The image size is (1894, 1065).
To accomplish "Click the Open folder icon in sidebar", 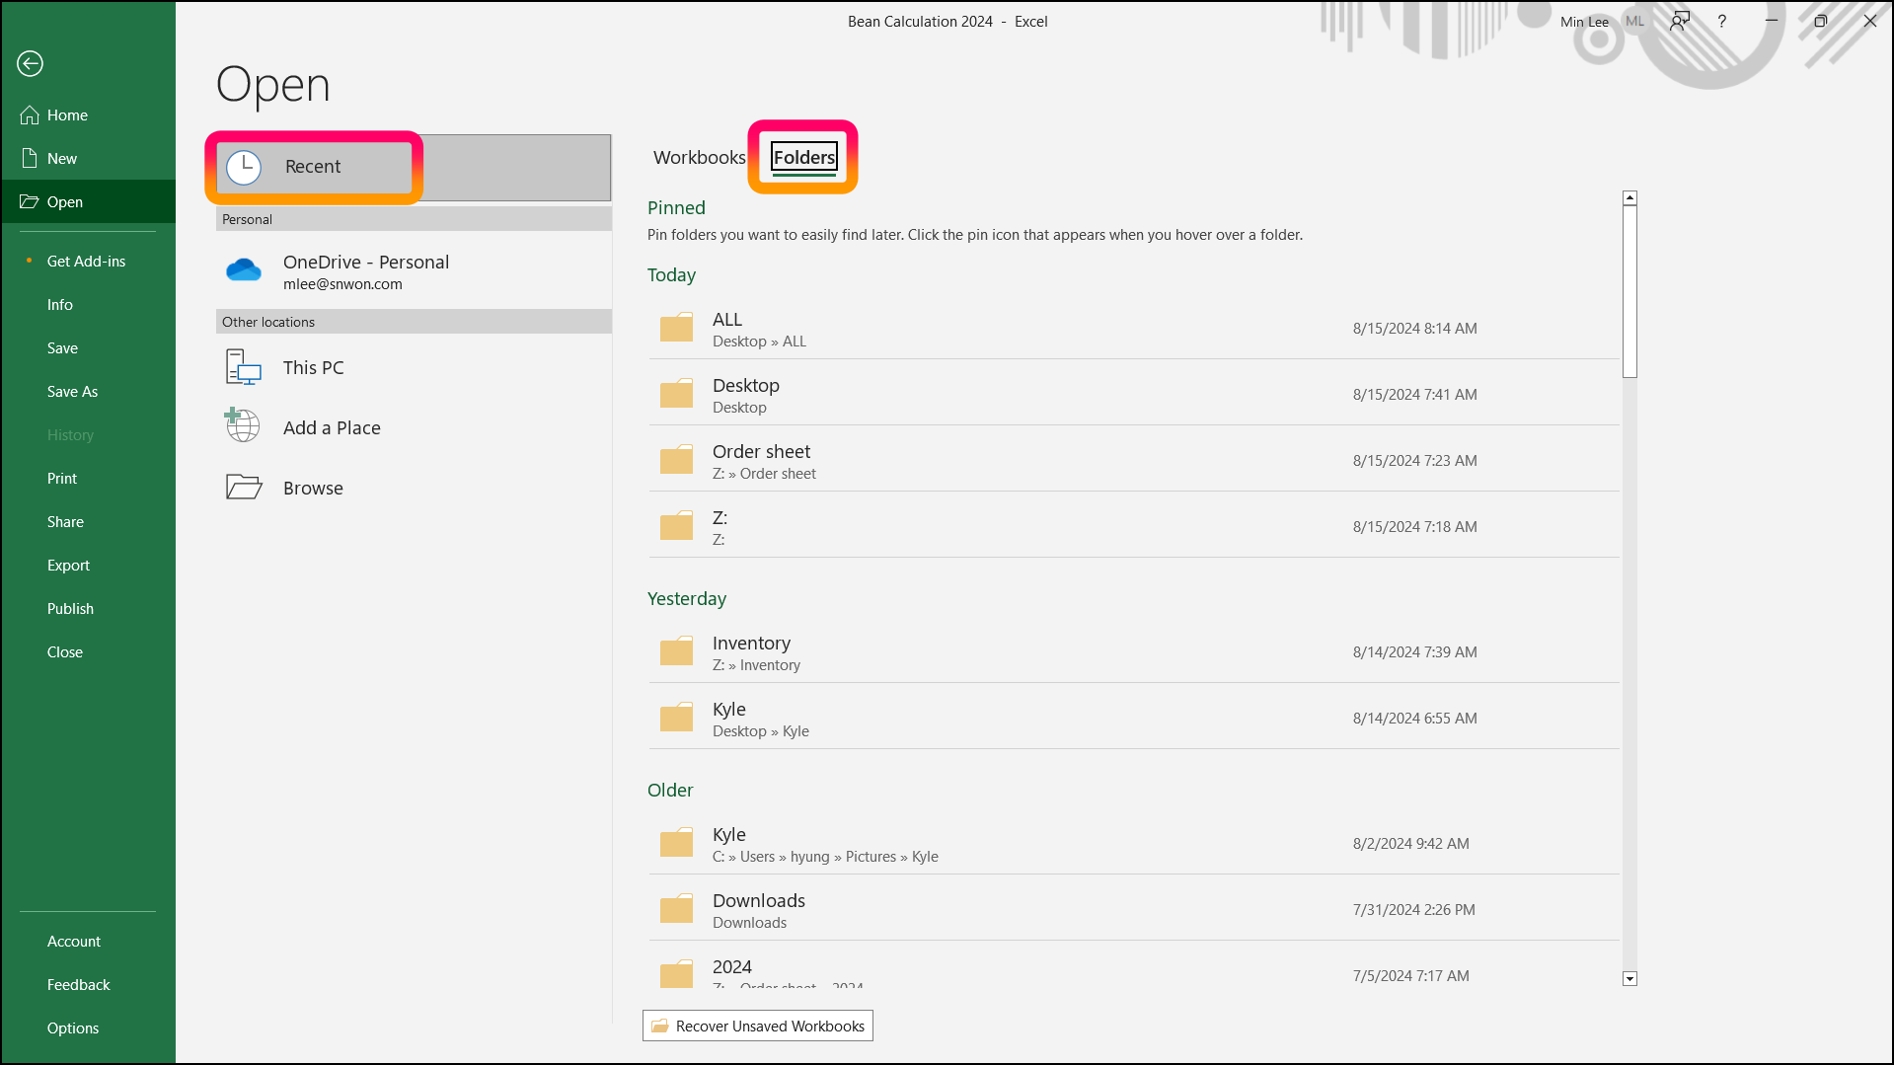I will click(30, 202).
